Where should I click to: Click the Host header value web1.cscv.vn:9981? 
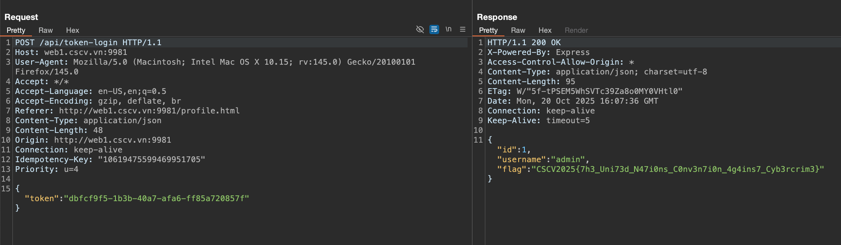coord(85,52)
